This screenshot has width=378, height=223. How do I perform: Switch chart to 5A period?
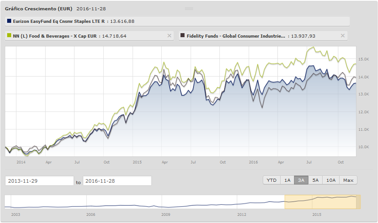315,180
